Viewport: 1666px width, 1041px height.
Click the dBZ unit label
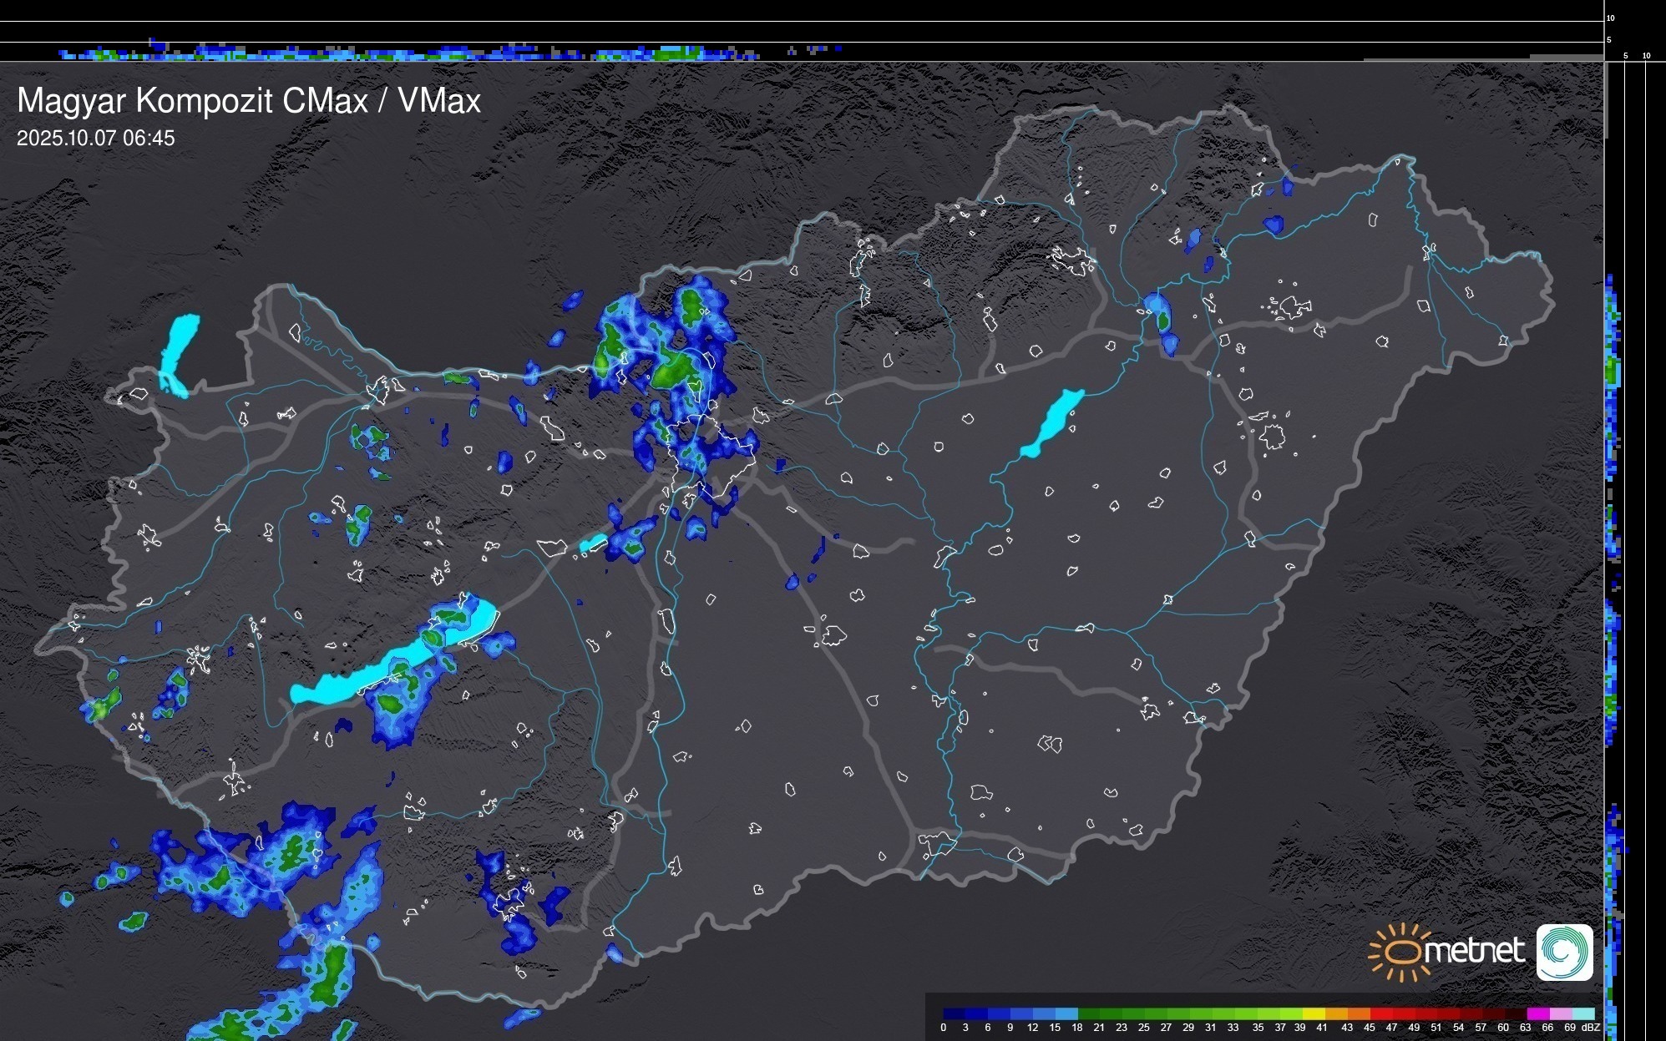(x=1591, y=1028)
